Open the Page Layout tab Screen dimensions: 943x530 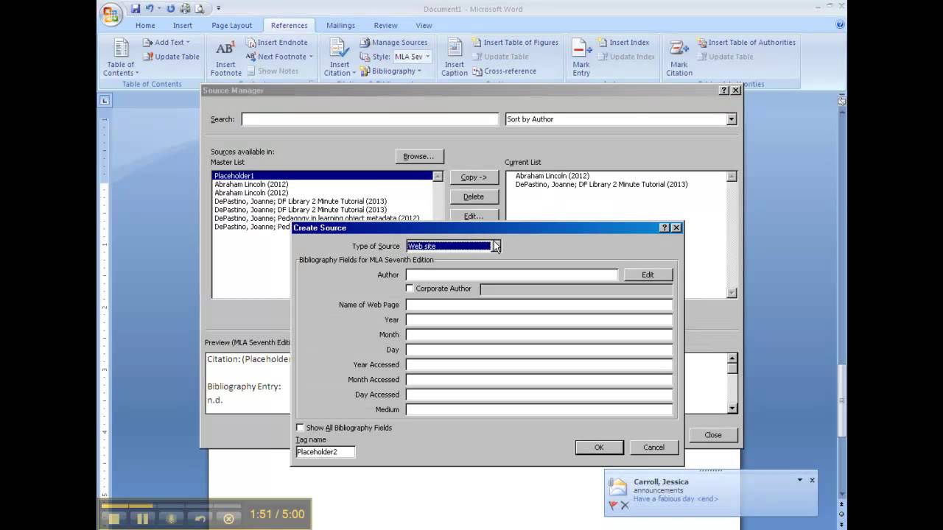(231, 26)
